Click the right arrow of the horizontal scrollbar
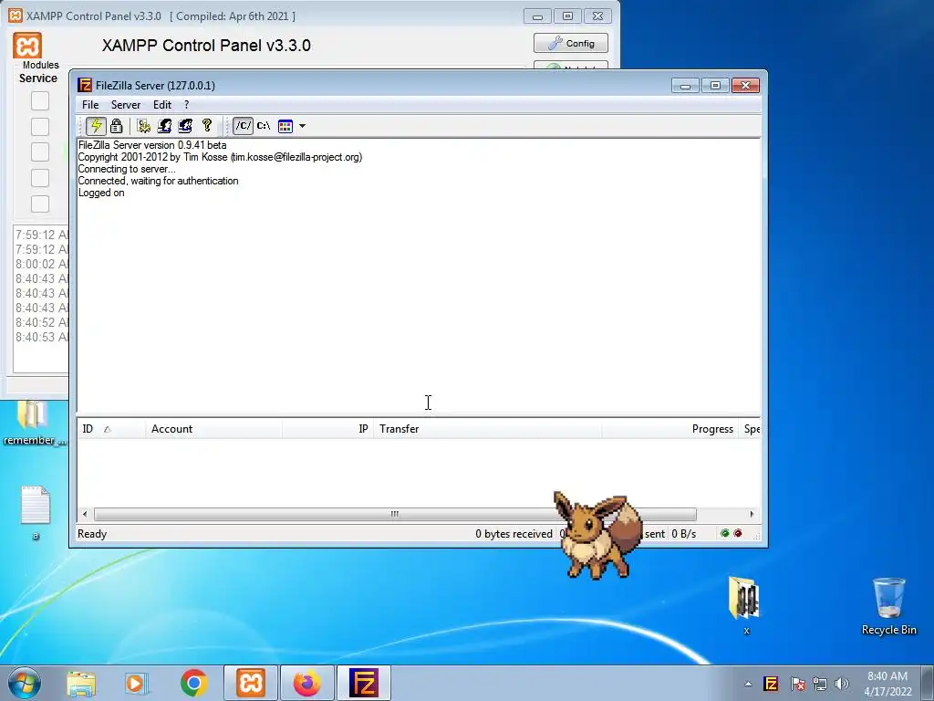Viewport: 934px width, 701px height. [x=752, y=514]
